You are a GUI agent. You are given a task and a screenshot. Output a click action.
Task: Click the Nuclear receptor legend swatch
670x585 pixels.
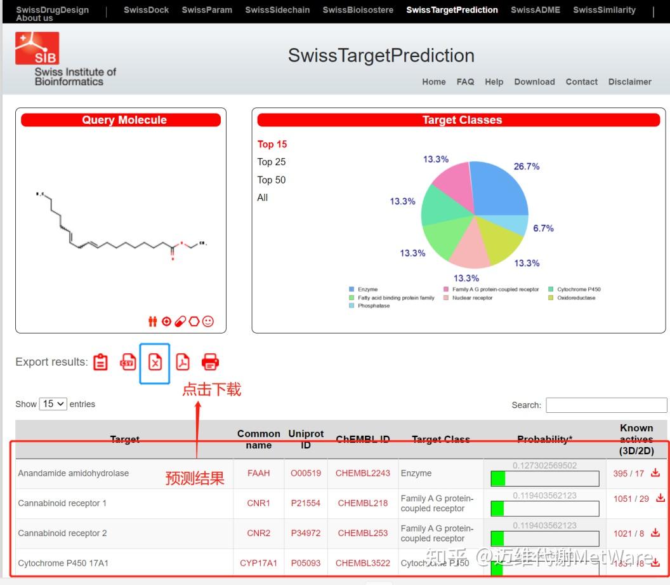click(x=445, y=298)
